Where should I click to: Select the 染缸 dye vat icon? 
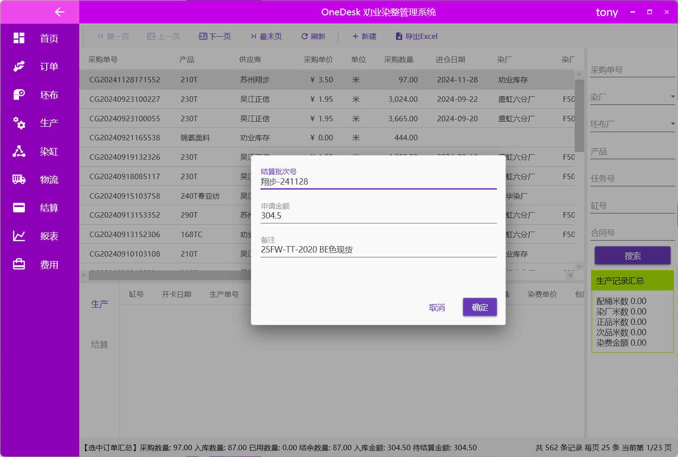tap(19, 151)
